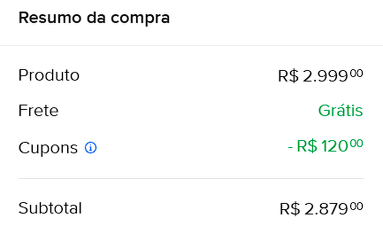Click the R$ symbol of the subtotal
The height and width of the screenshot is (234, 383).
(290, 209)
